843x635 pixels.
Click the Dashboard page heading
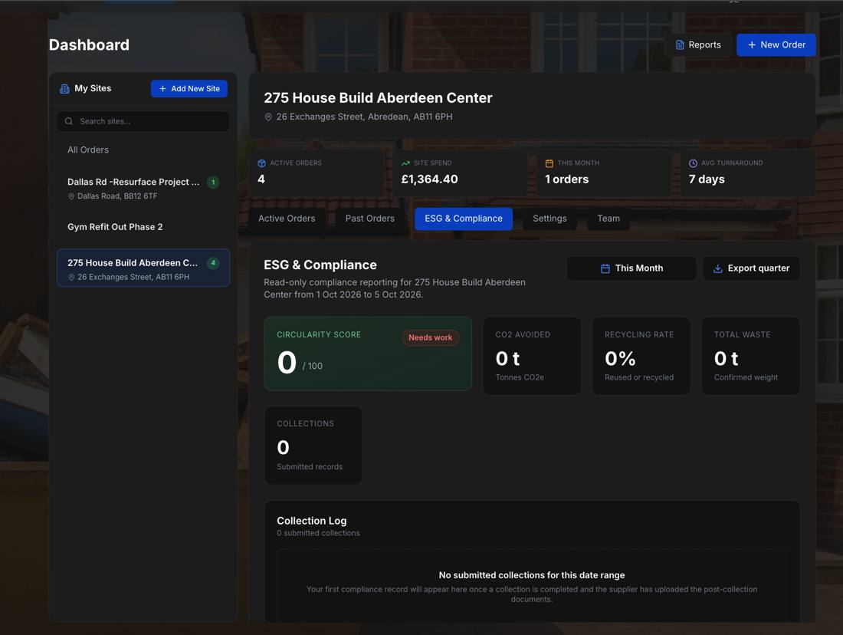click(x=89, y=44)
